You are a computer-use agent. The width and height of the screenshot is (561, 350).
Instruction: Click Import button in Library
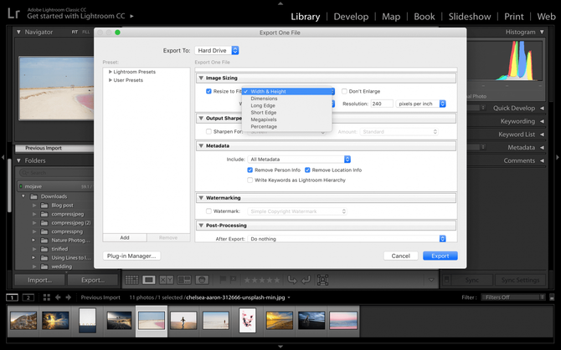coord(39,280)
